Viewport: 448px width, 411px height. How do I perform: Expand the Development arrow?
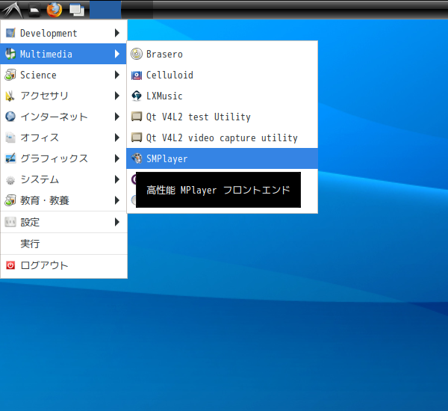click(x=117, y=33)
